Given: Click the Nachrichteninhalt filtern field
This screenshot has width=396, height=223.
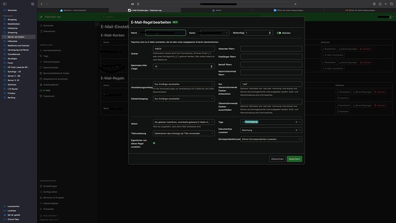Looking at the screenshot, I should (x=271, y=72).
